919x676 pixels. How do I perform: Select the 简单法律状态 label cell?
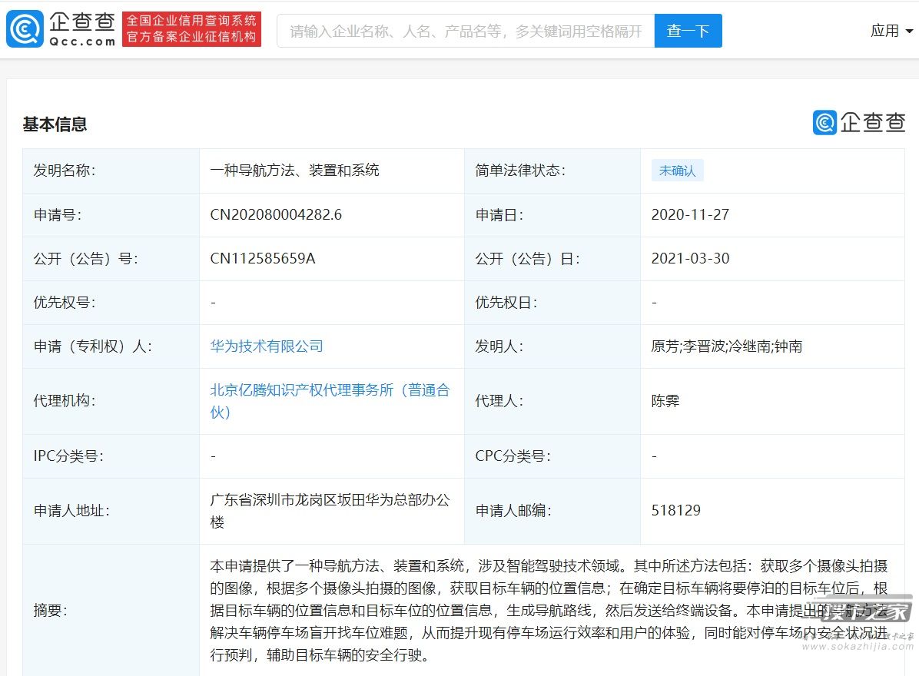pyautogui.click(x=552, y=171)
